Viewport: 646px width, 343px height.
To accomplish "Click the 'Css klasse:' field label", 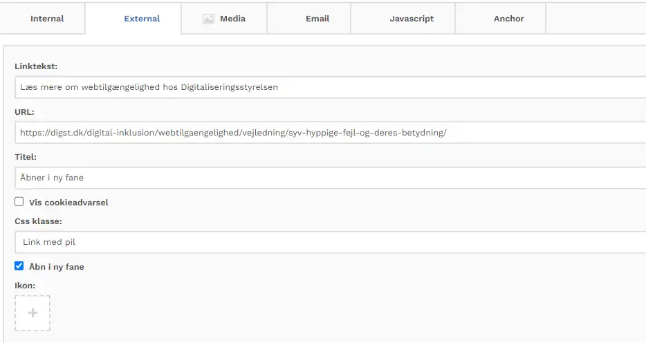I will click(x=38, y=221).
